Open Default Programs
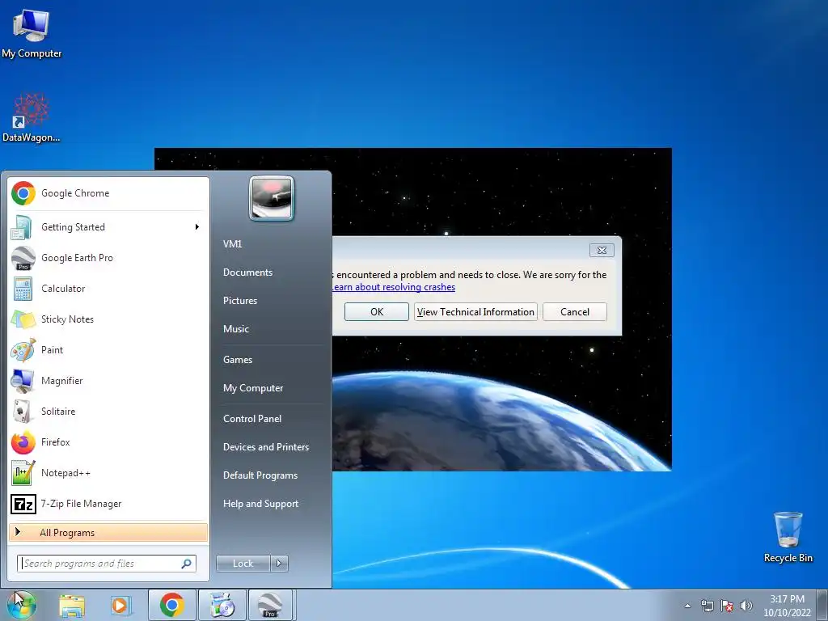Viewport: 828px width, 621px height. coord(260,475)
